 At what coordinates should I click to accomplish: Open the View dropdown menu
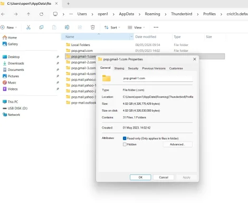pyautogui.click(x=136, y=27)
